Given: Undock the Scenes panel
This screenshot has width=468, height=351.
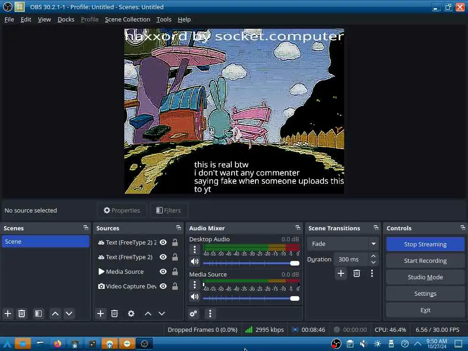Looking at the screenshot, I should (86, 228).
